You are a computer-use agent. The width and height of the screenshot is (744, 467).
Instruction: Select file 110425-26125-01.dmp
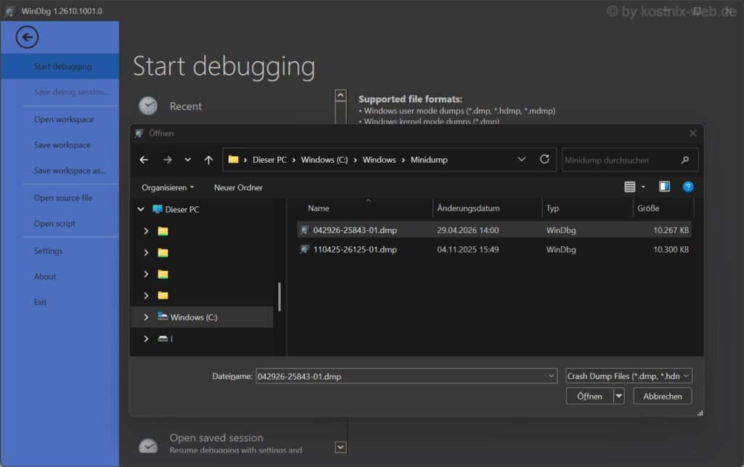[494, 249]
